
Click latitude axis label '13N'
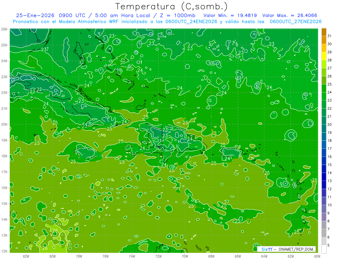(4, 235)
